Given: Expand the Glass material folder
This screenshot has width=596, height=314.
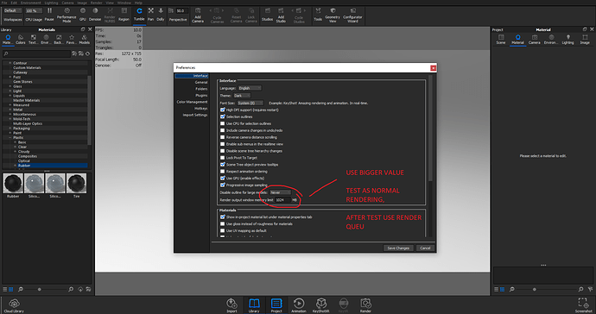Looking at the screenshot, I should pyautogui.click(x=10, y=86).
